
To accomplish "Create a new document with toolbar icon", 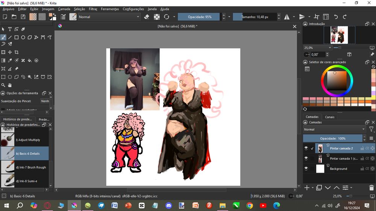I will [5, 17].
